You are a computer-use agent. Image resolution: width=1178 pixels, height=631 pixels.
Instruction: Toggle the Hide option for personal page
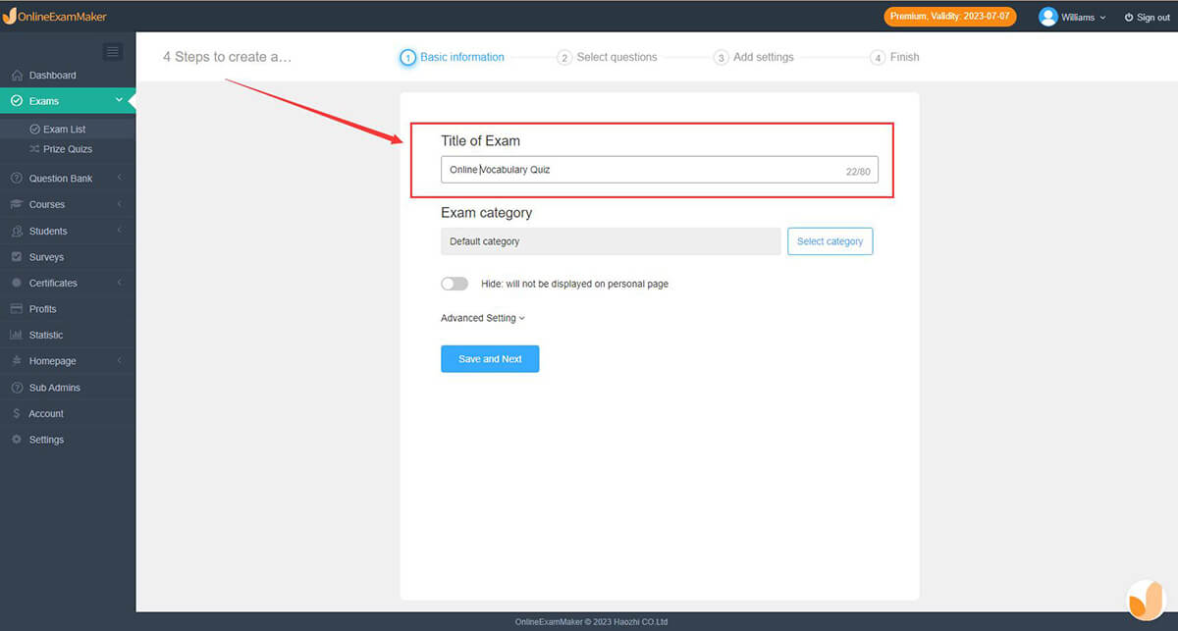coord(455,283)
